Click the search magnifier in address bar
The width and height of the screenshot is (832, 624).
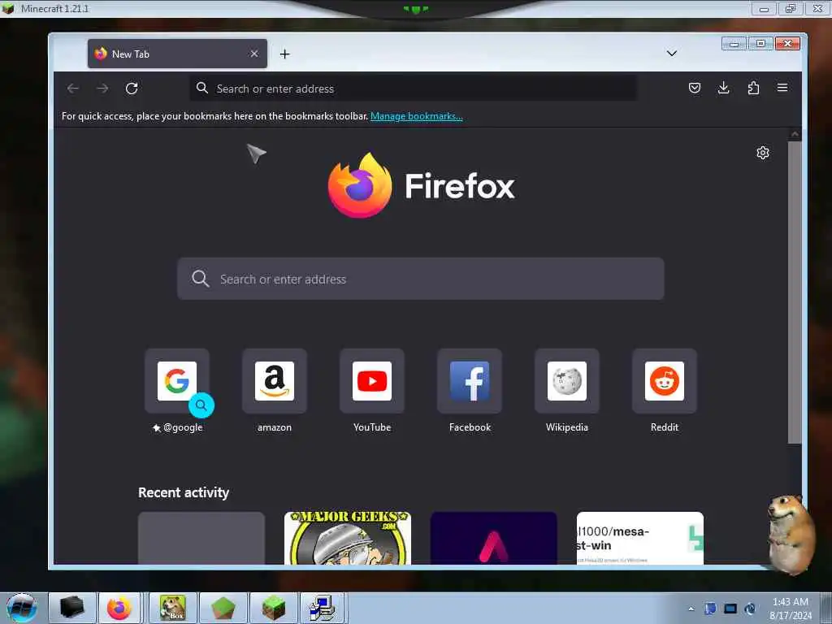point(202,88)
